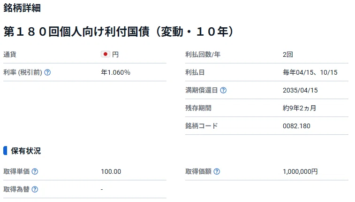Click the maturity date 2035/04/15
The image size is (355, 202).
300,90
